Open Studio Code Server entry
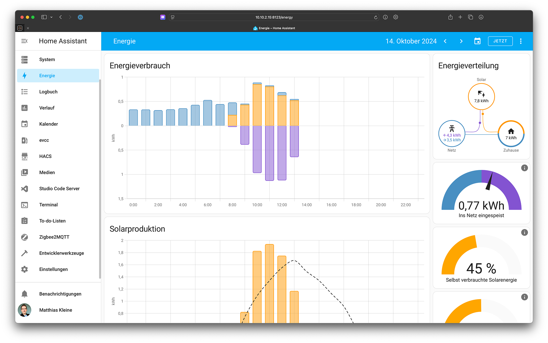 (x=58, y=188)
